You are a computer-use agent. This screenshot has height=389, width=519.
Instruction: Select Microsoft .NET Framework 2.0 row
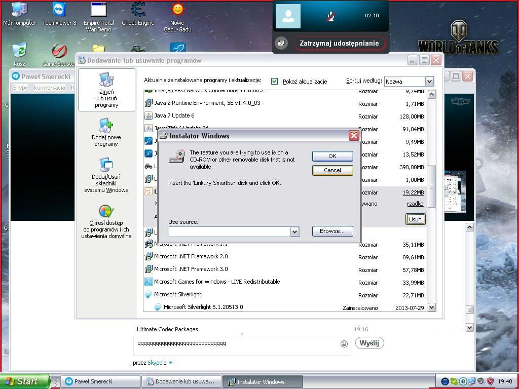pyautogui.click(x=285, y=257)
